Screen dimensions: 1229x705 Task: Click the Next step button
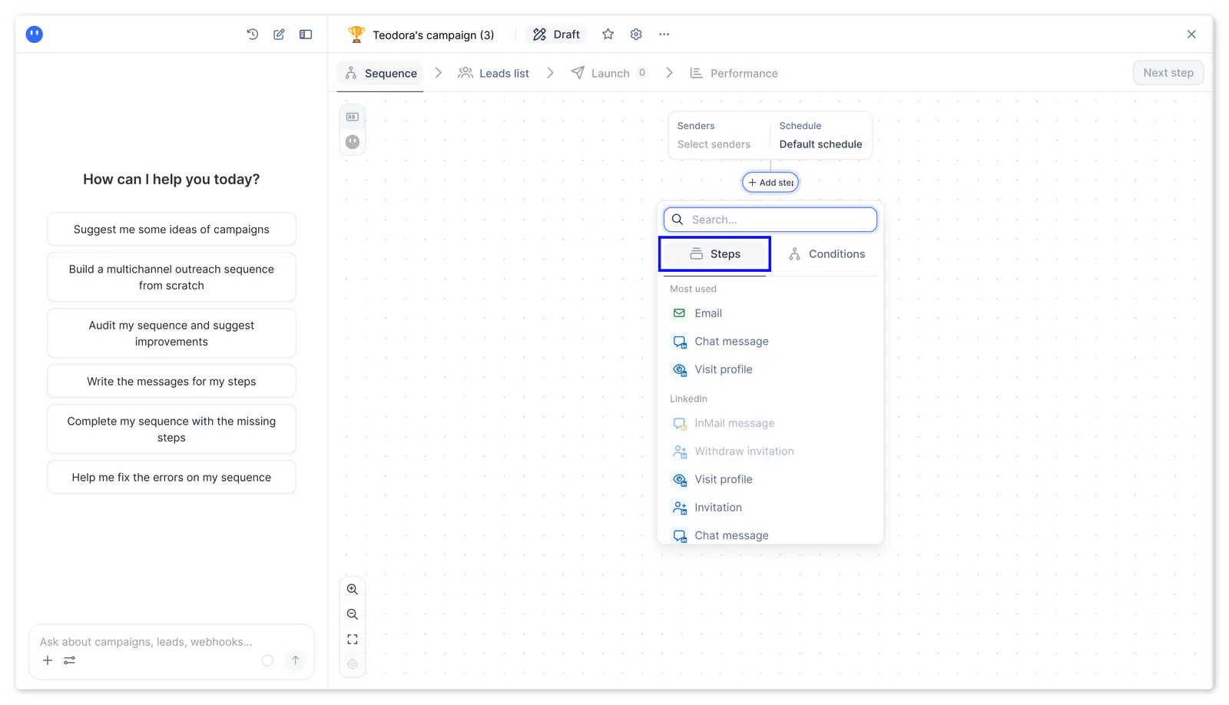(1168, 73)
